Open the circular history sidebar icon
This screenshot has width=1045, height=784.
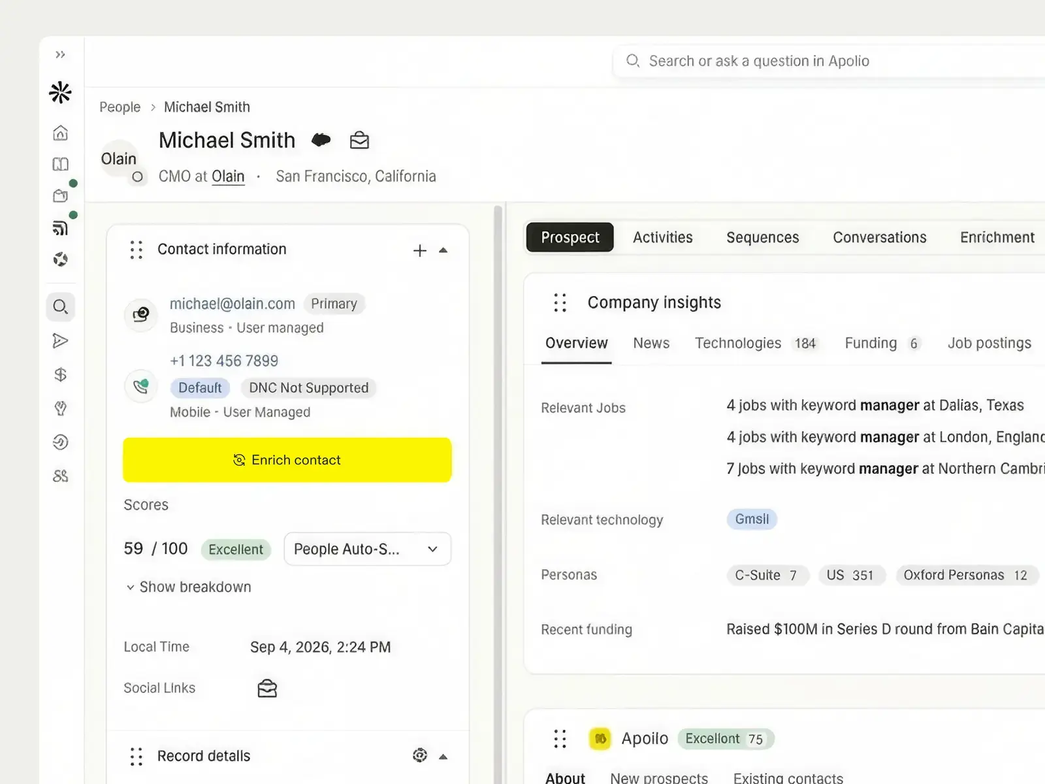(x=60, y=442)
